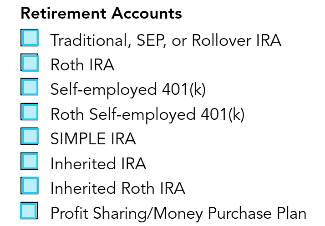This screenshot has width=325, height=226.
Task: Click the 'Self-employed 401(k)' label text
Action: (x=128, y=90)
